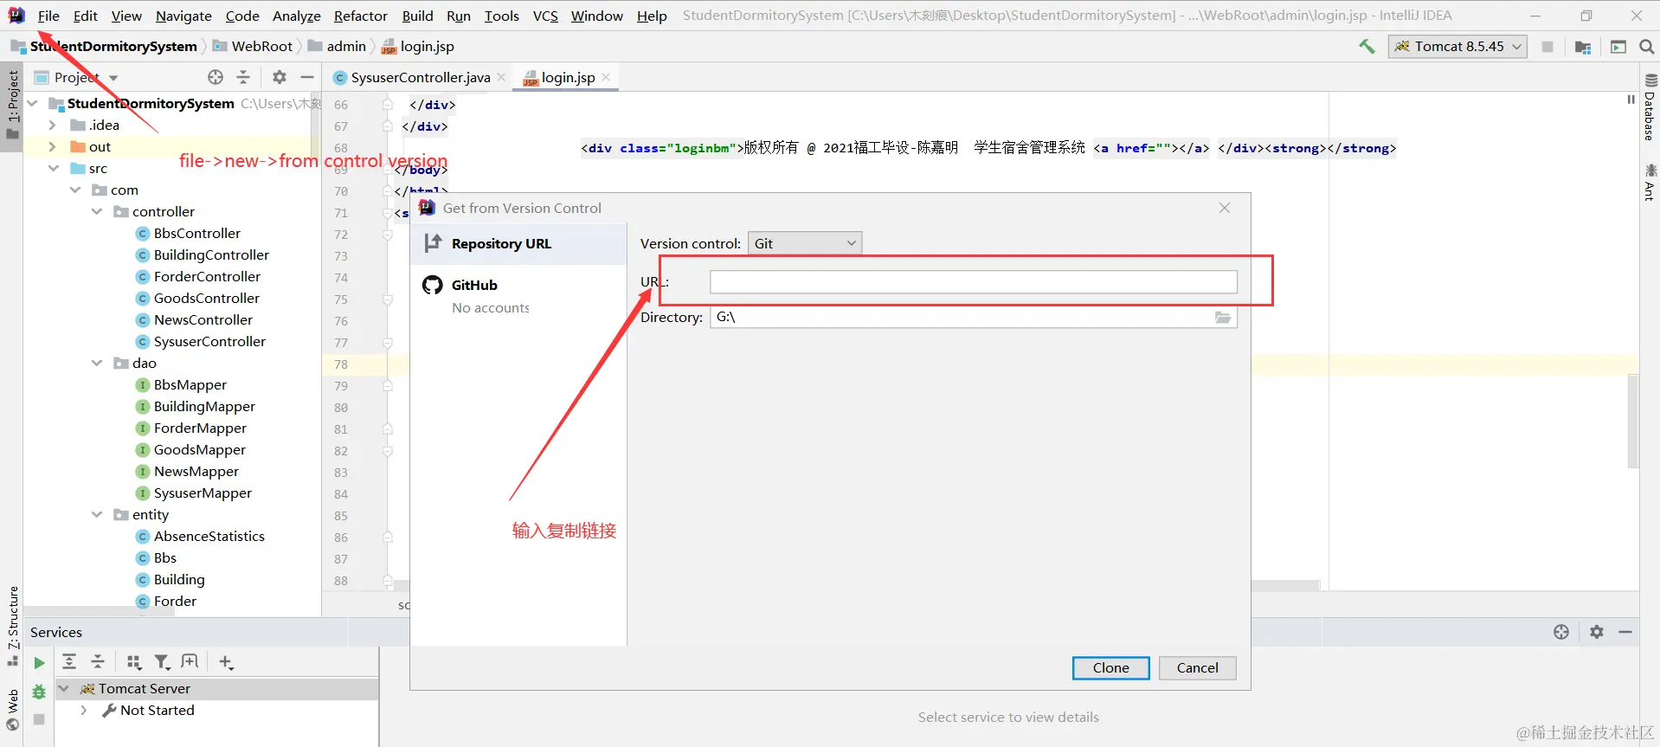Click Expand All icon in Services toolbar
Viewport: 1660px width, 747px height.
click(69, 662)
